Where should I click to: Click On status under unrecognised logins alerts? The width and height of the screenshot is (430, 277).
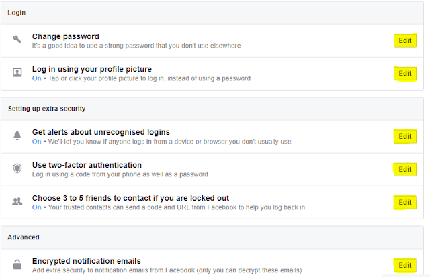(36, 142)
